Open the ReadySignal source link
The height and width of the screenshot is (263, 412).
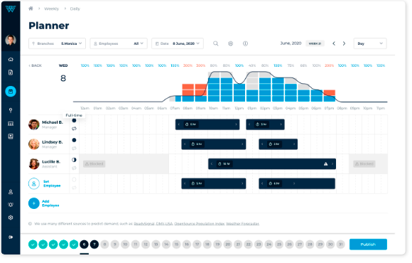(144, 224)
